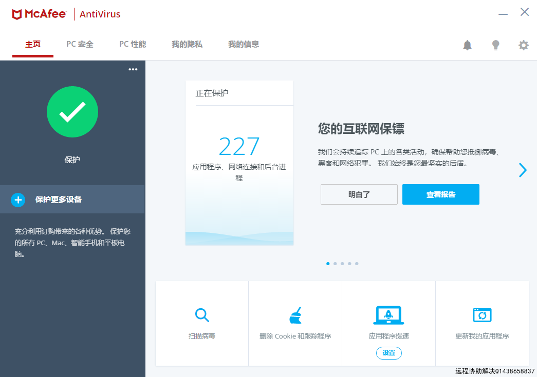537x377 pixels.
Task: Select the fourth carousel page dot
Action: (349, 264)
